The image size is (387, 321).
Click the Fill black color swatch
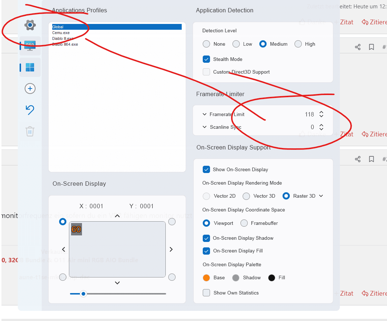click(272, 278)
